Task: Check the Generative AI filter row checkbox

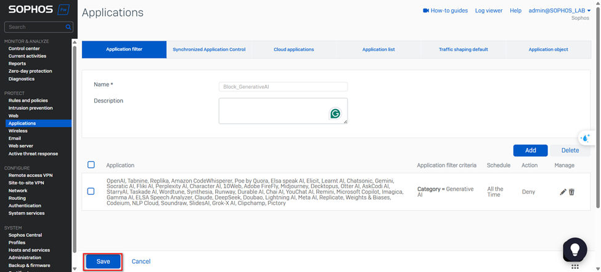Action: (x=91, y=191)
